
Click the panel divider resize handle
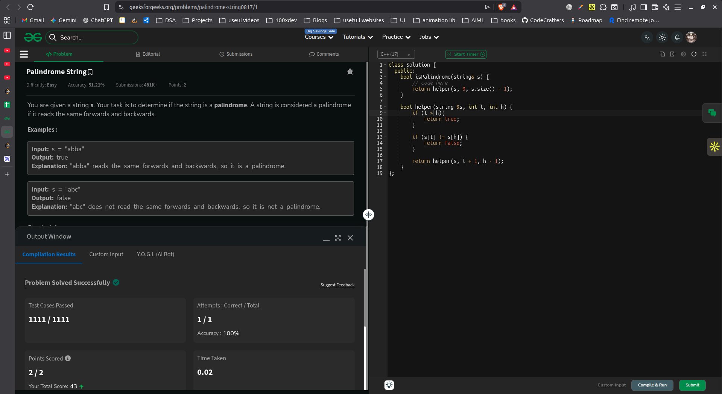(x=368, y=214)
